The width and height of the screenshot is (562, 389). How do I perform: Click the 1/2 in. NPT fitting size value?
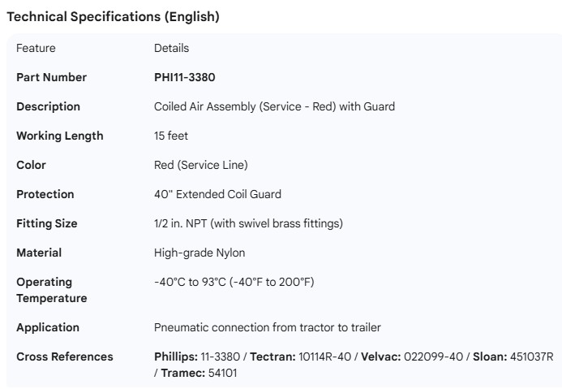(248, 223)
